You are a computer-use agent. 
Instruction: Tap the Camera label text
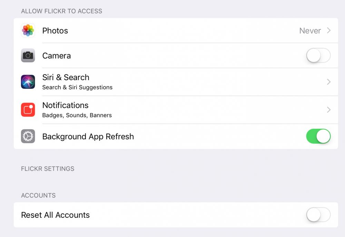click(57, 56)
